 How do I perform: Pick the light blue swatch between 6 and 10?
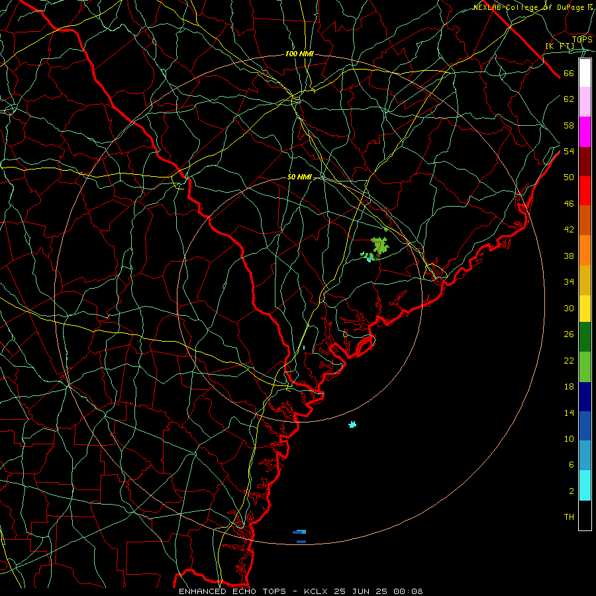(x=585, y=456)
